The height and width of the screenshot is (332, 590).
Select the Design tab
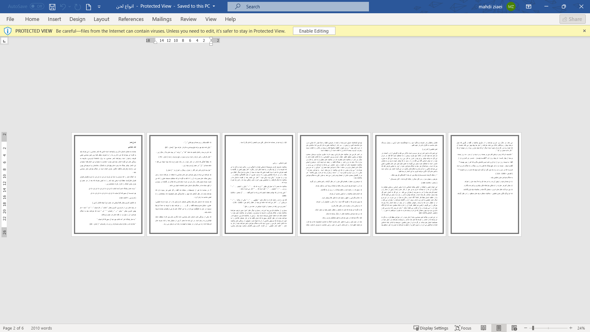click(77, 19)
